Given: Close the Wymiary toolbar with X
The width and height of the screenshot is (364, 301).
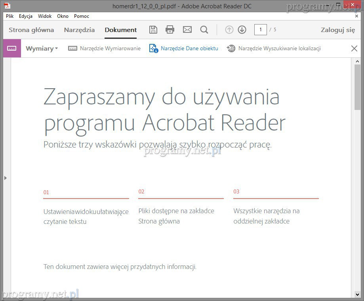Looking at the screenshot, I should tap(354, 48).
